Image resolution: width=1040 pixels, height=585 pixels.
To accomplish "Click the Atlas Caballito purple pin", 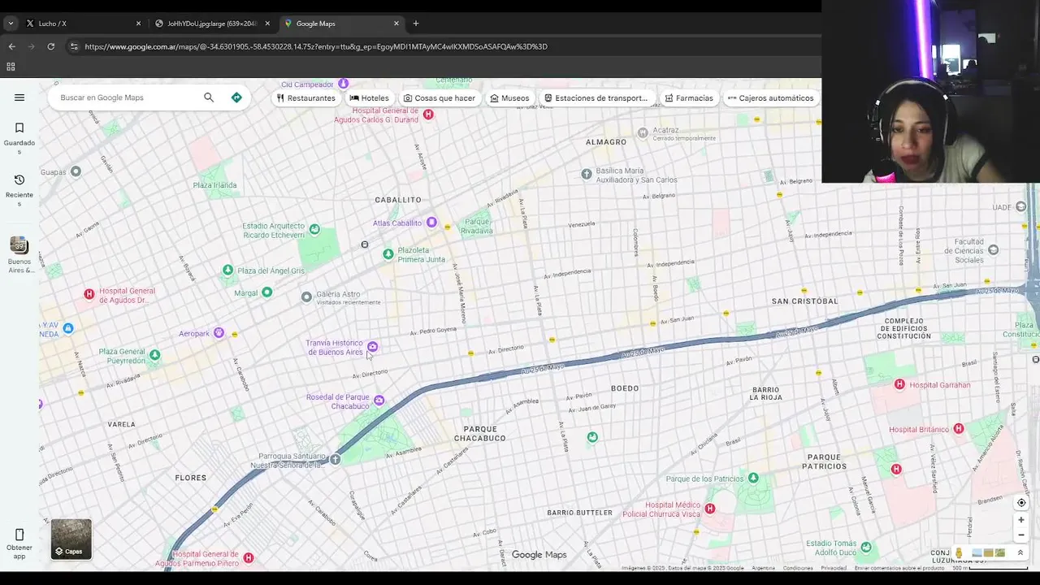I will click(x=431, y=223).
